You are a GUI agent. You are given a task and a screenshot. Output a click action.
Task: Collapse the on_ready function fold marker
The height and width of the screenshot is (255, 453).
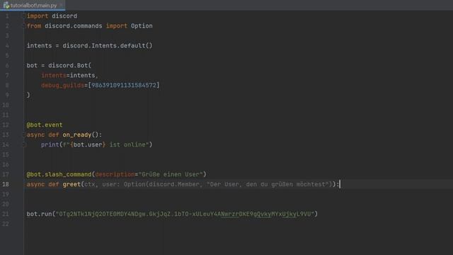pyautogui.click(x=24, y=135)
